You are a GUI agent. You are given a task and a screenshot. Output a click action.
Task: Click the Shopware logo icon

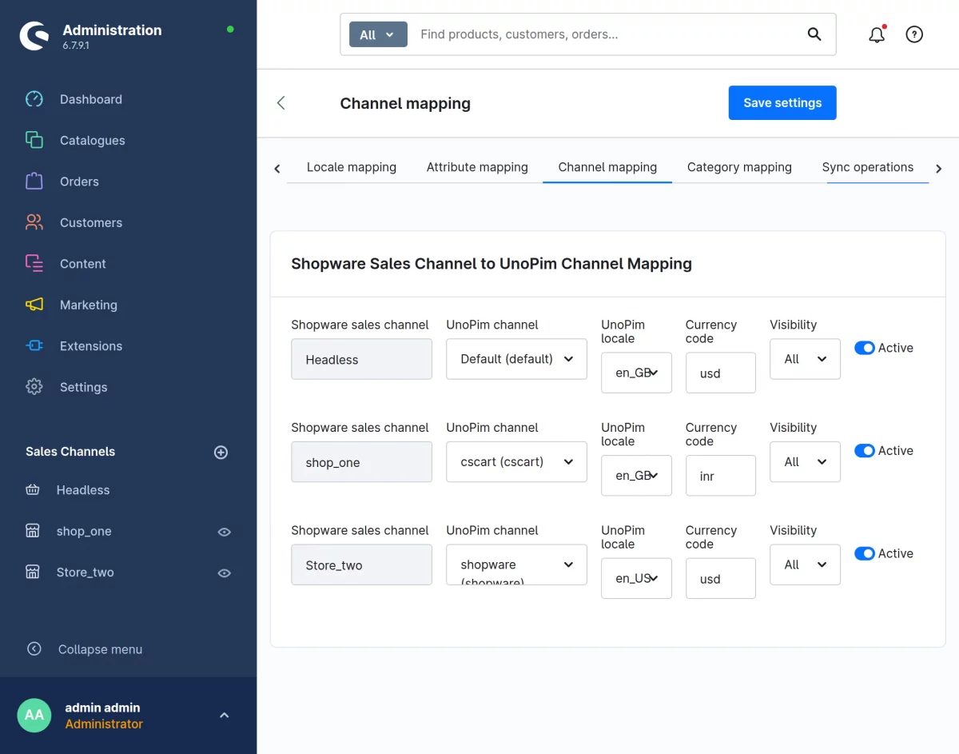(x=34, y=35)
